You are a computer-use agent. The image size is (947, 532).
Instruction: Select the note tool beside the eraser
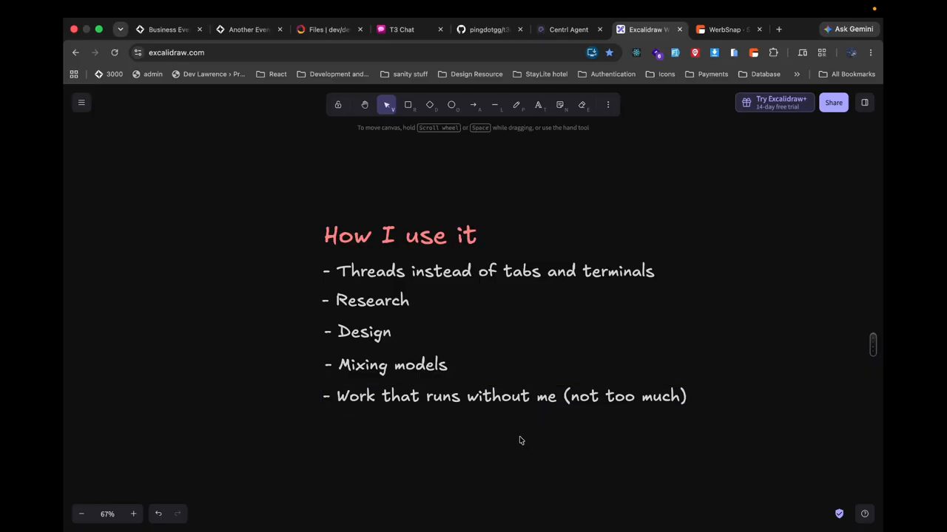(560, 105)
